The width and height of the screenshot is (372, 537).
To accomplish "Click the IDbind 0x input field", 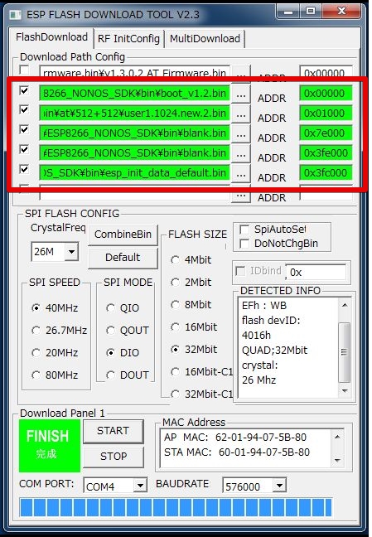I will 316,273.
